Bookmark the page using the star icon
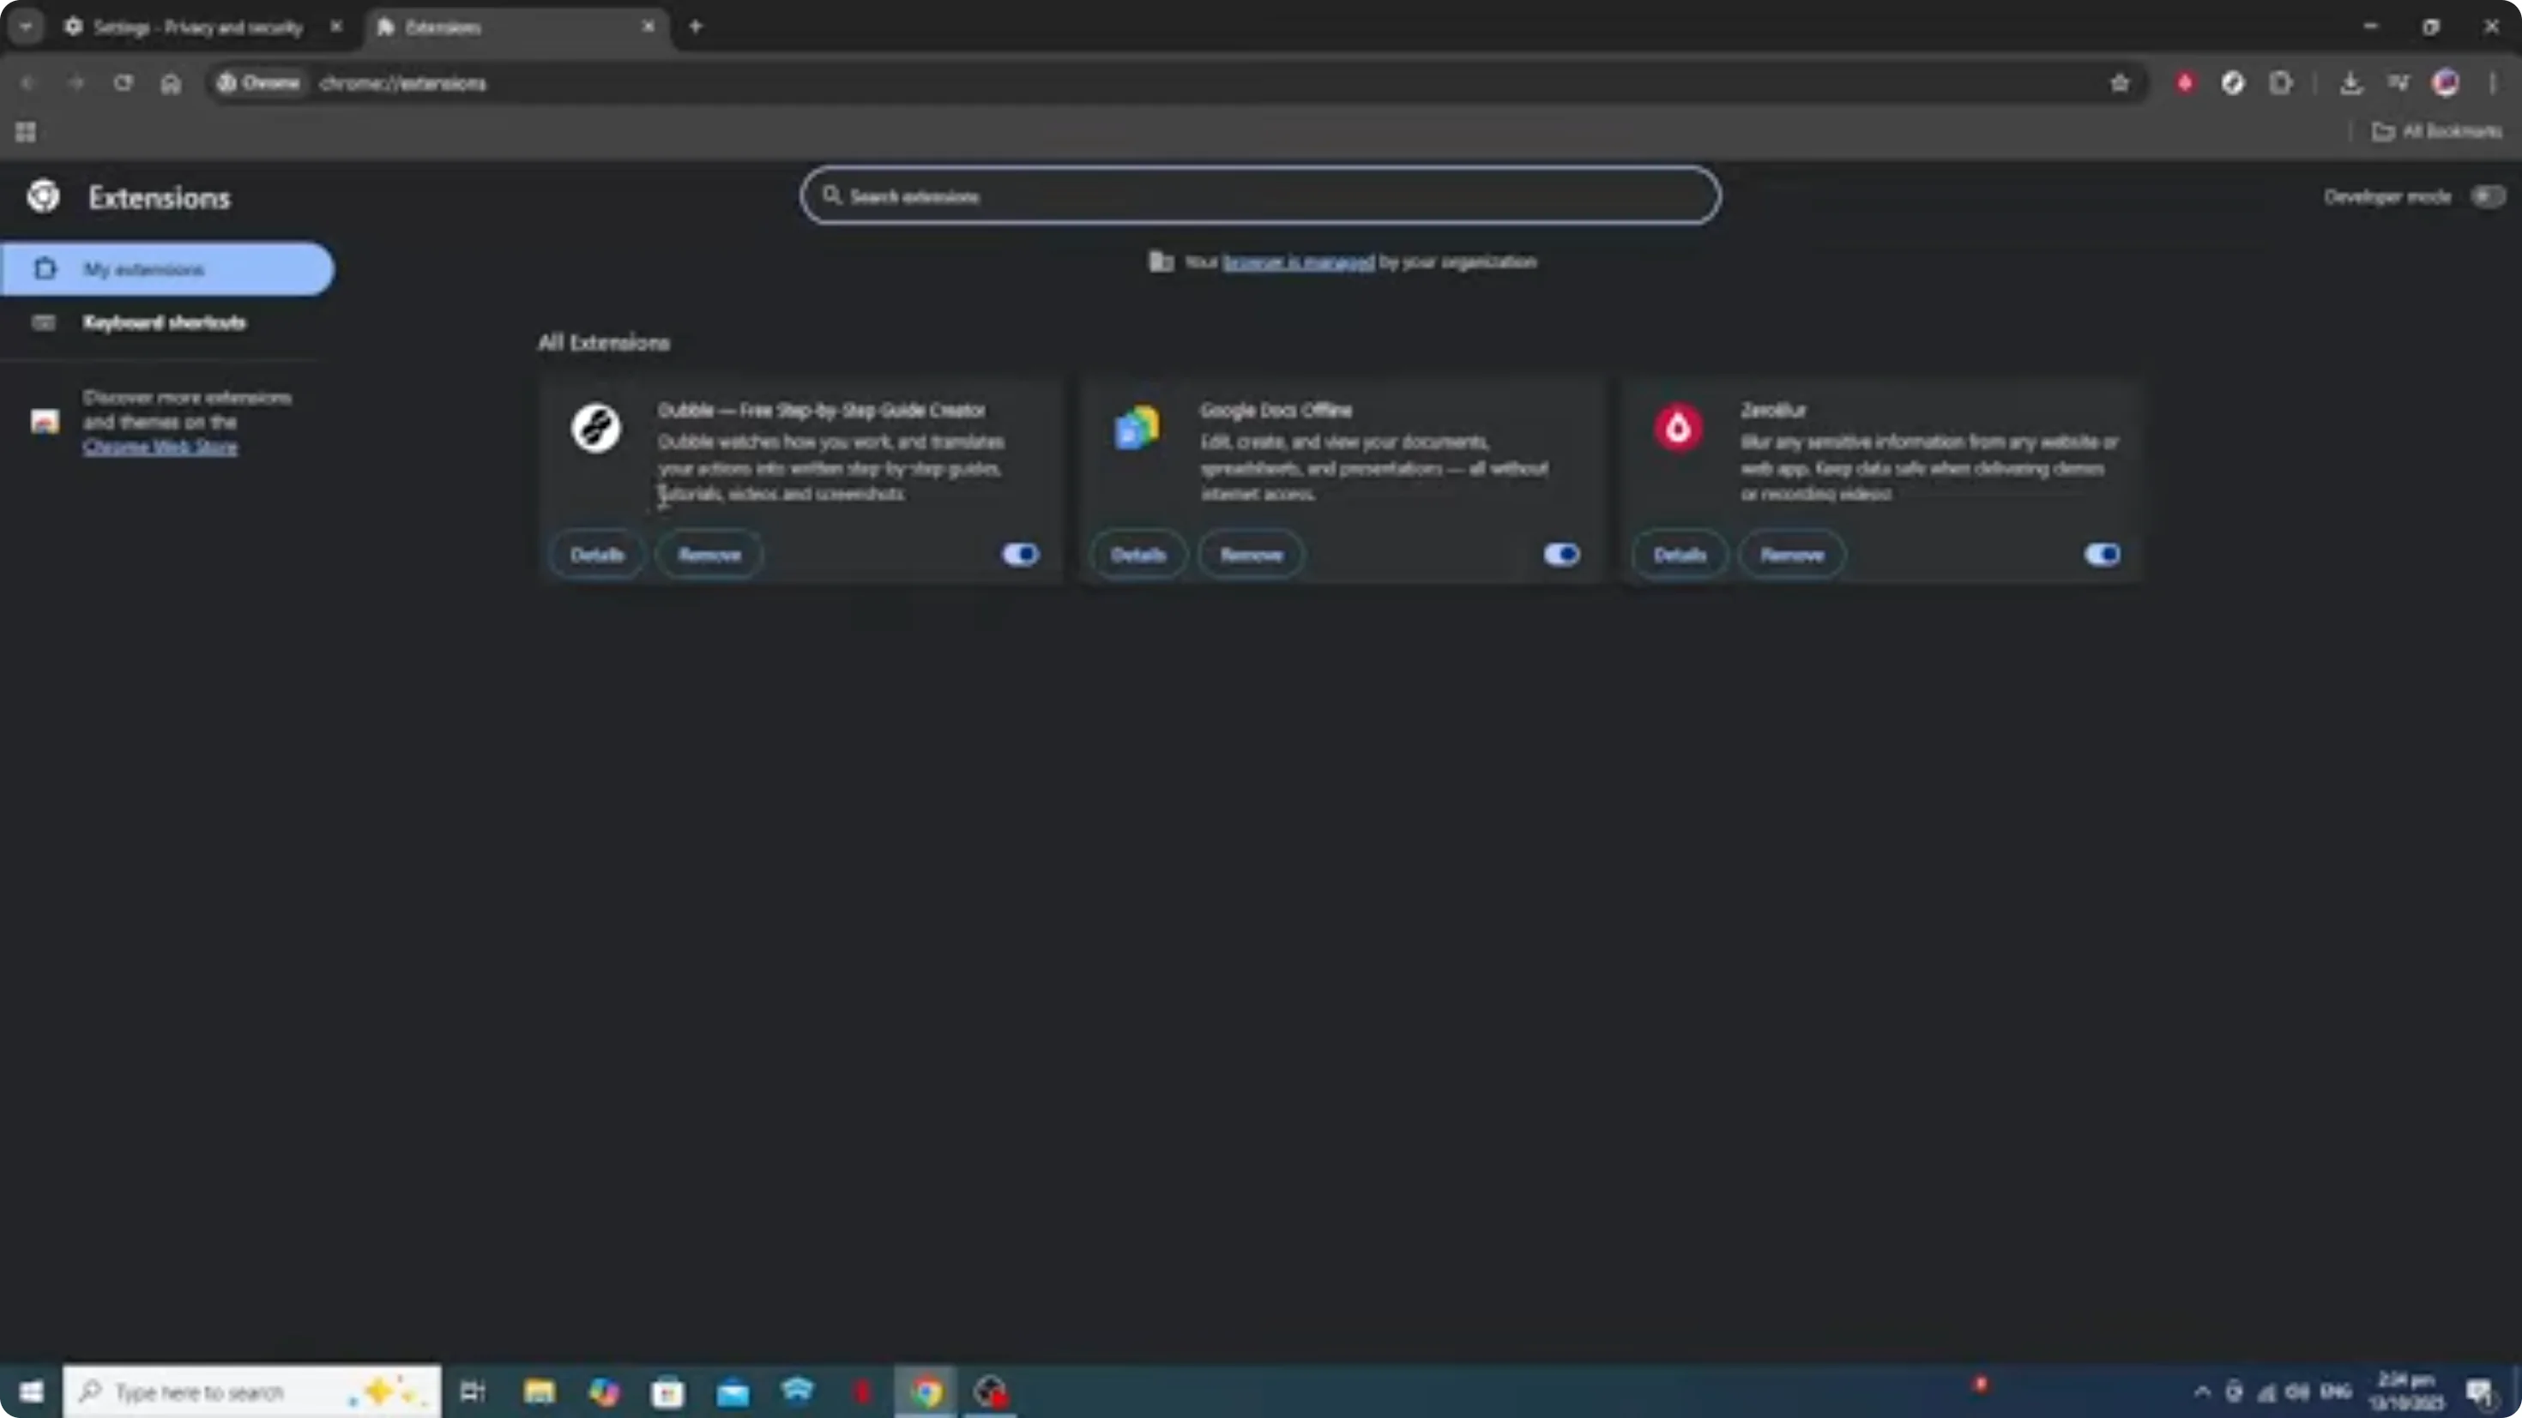This screenshot has width=2522, height=1418. pyautogui.click(x=2120, y=83)
